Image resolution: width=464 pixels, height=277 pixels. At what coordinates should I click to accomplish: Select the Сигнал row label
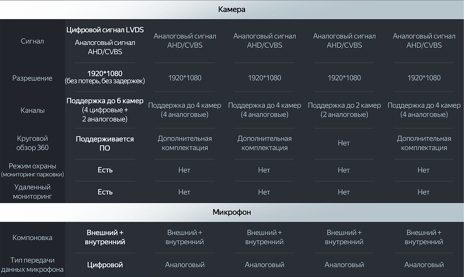(x=32, y=41)
